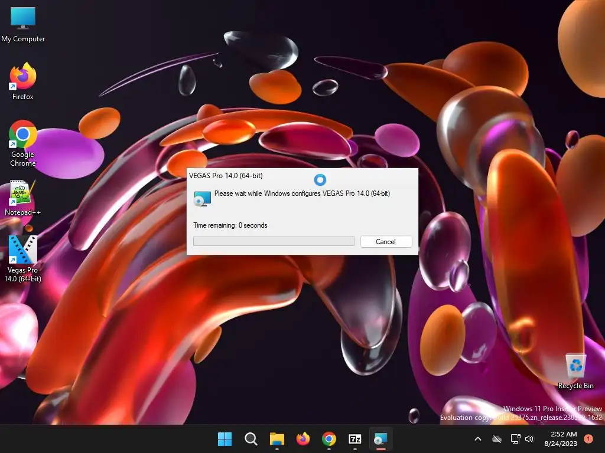Click the installer icon in the taskbar

[381, 439]
